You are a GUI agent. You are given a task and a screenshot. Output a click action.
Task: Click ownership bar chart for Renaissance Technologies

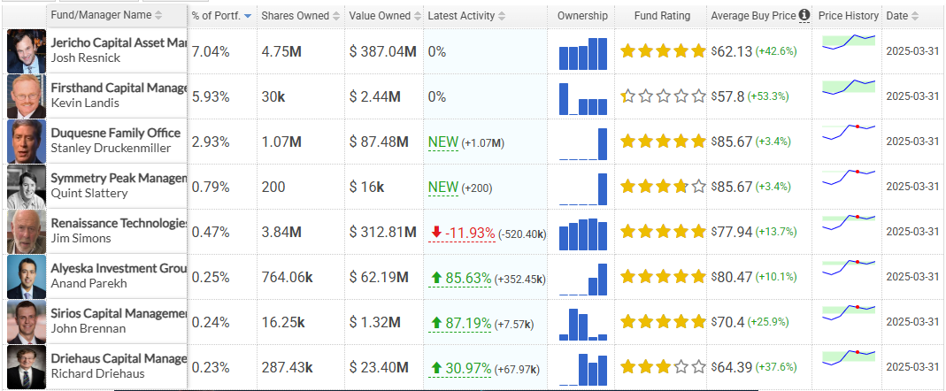click(583, 234)
